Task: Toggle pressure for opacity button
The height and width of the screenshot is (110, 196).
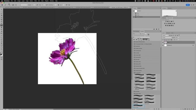Action: pyautogui.click(x=37, y=5)
